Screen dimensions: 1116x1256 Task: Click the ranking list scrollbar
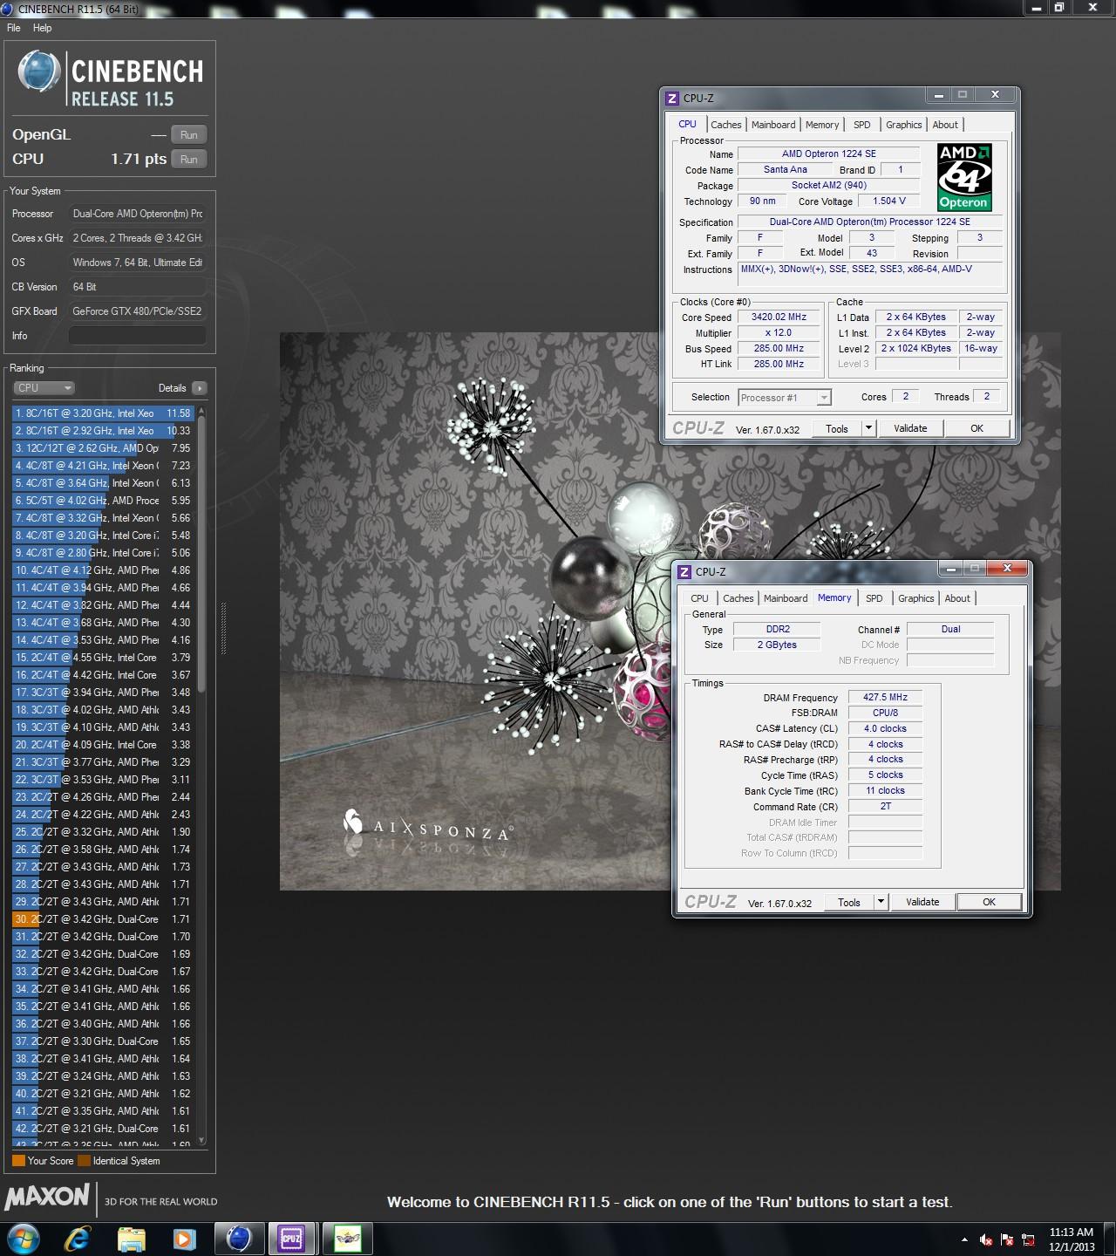click(202, 554)
